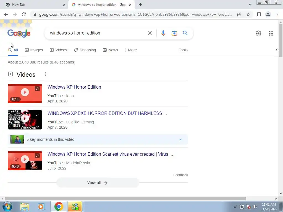The height and width of the screenshot is (212, 283).
Task: Click the lock icon in address bar
Action: click(x=35, y=14)
